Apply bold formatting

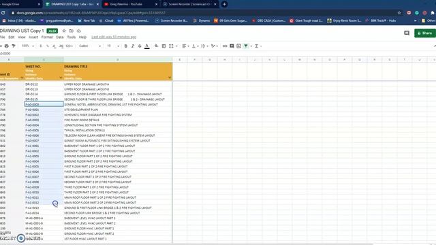pos(125,46)
